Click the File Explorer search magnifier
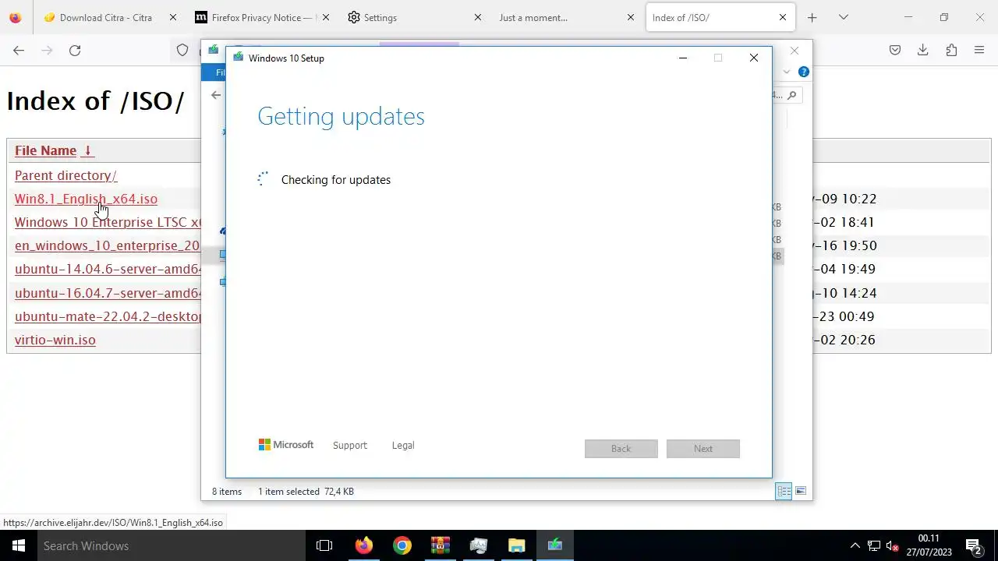 (x=792, y=95)
